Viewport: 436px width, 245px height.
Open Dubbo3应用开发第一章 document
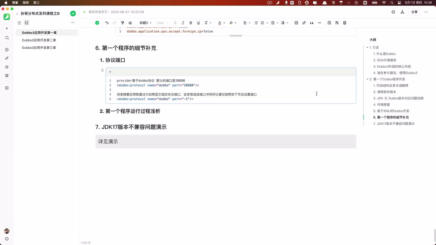tap(47, 33)
